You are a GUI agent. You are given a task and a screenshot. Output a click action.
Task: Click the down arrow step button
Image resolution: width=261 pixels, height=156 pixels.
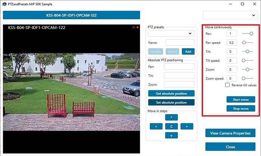point(171,135)
